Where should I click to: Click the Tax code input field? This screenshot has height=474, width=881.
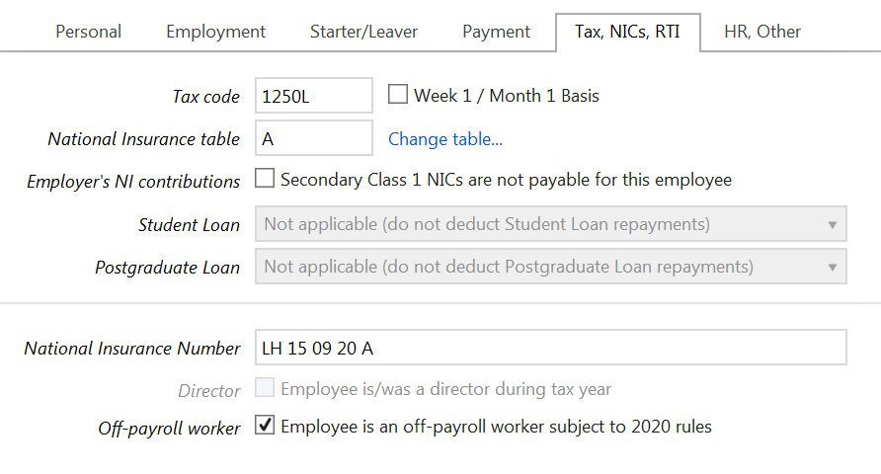[x=313, y=96]
